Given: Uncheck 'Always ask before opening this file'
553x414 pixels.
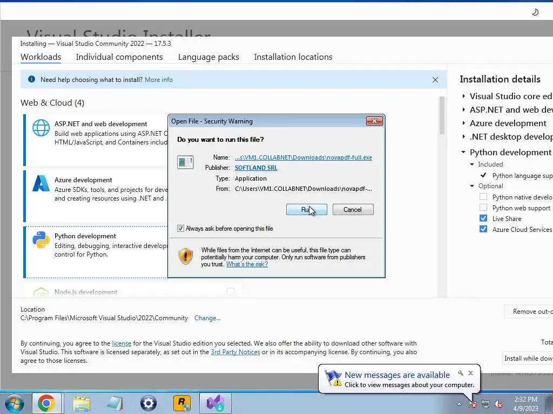Looking at the screenshot, I should click(180, 229).
